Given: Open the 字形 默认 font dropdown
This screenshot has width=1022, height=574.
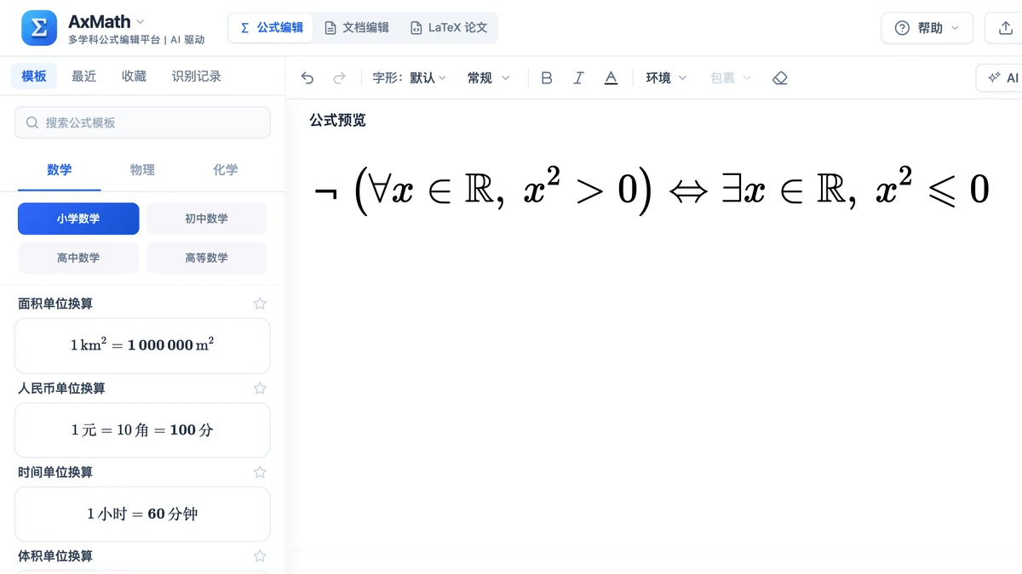Looking at the screenshot, I should pyautogui.click(x=410, y=78).
